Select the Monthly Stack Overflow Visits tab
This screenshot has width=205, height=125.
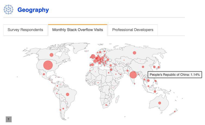click(x=77, y=30)
